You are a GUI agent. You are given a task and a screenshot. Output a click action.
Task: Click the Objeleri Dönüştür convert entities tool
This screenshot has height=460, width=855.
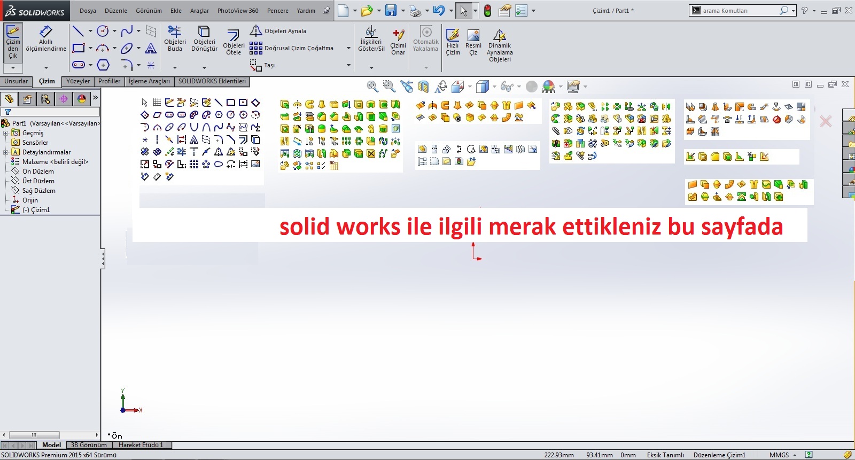(x=204, y=38)
